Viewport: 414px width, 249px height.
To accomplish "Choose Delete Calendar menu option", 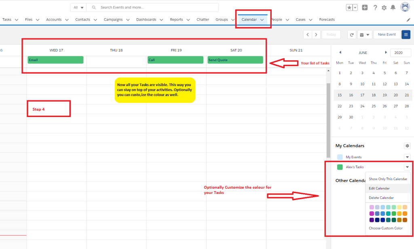I will 381,198.
